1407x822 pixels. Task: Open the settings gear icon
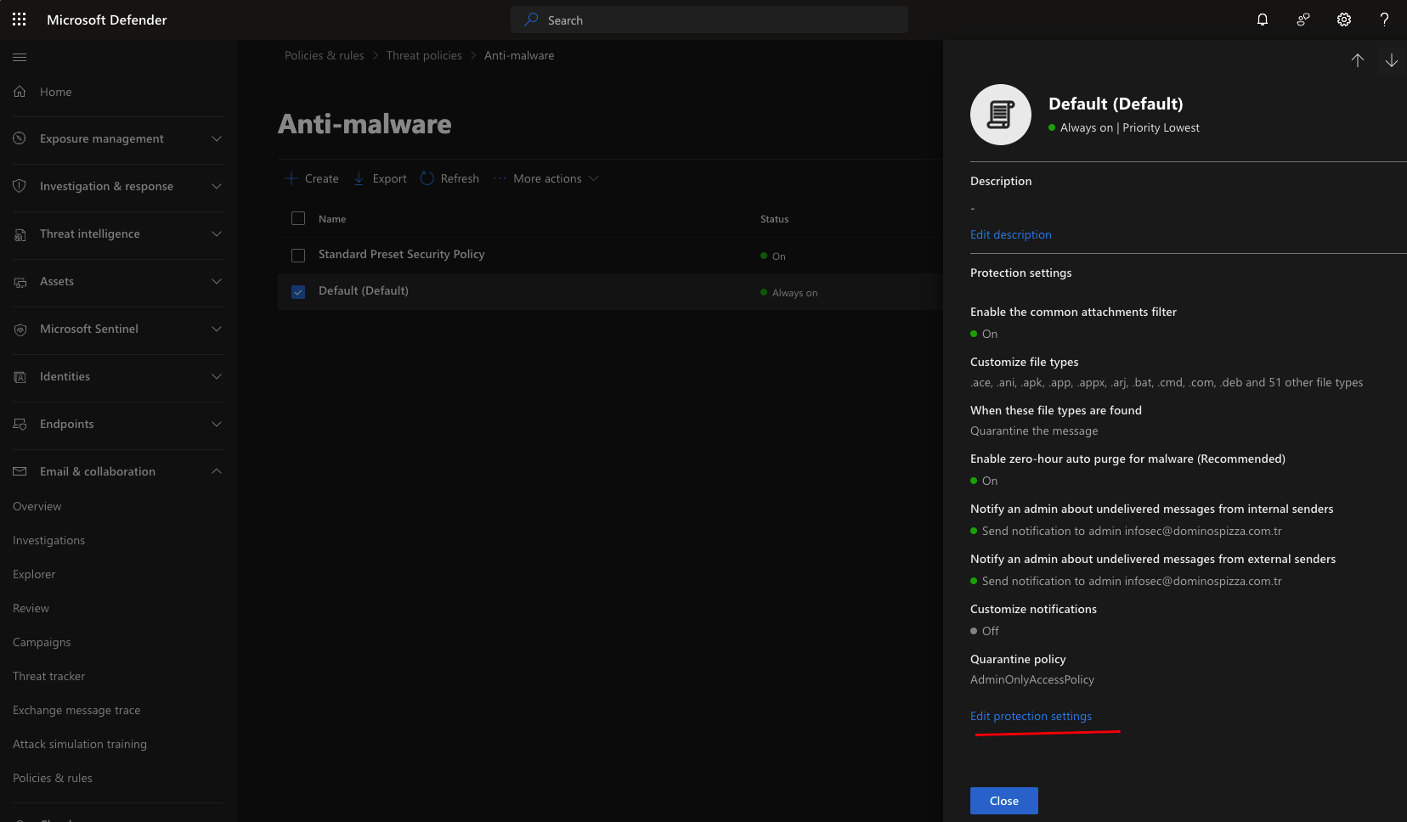point(1344,20)
